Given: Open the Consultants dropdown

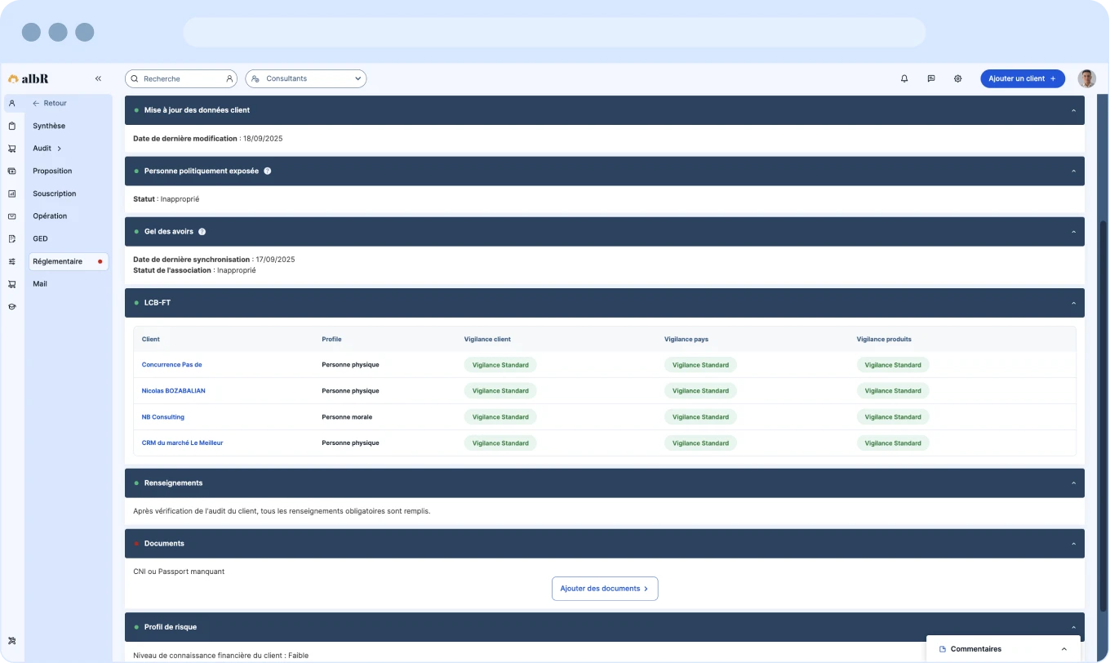Looking at the screenshot, I should click(305, 78).
